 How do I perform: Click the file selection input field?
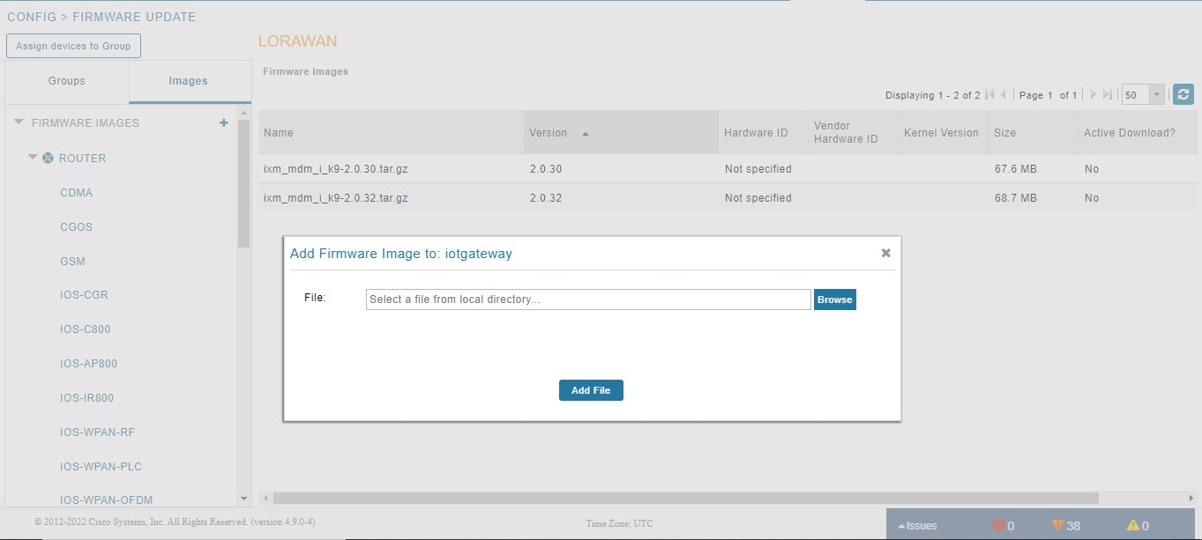click(x=588, y=300)
